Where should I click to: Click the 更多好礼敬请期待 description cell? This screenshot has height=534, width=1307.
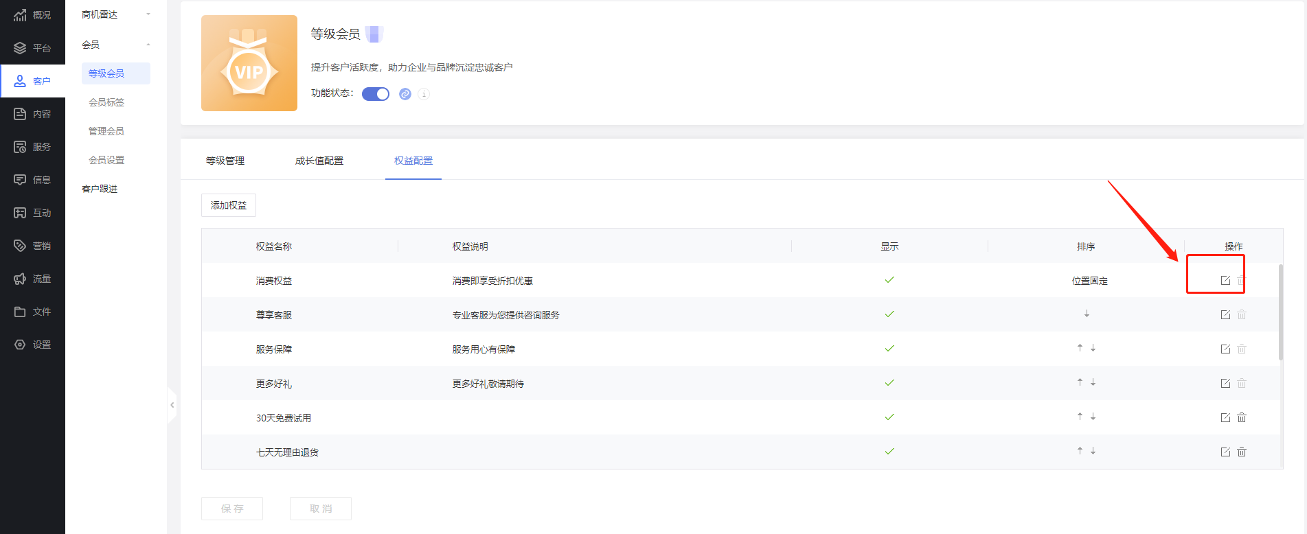(488, 384)
